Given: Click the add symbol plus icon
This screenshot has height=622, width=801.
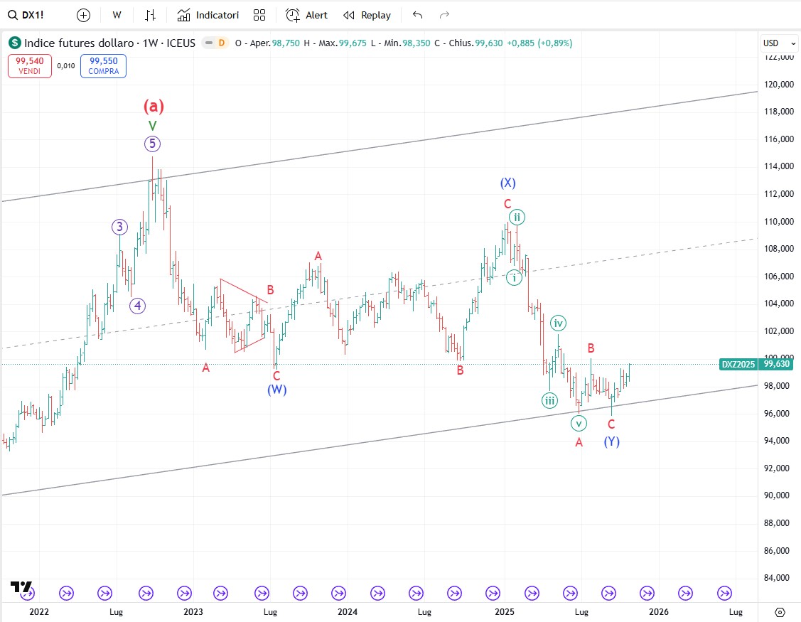Looking at the screenshot, I should [84, 15].
